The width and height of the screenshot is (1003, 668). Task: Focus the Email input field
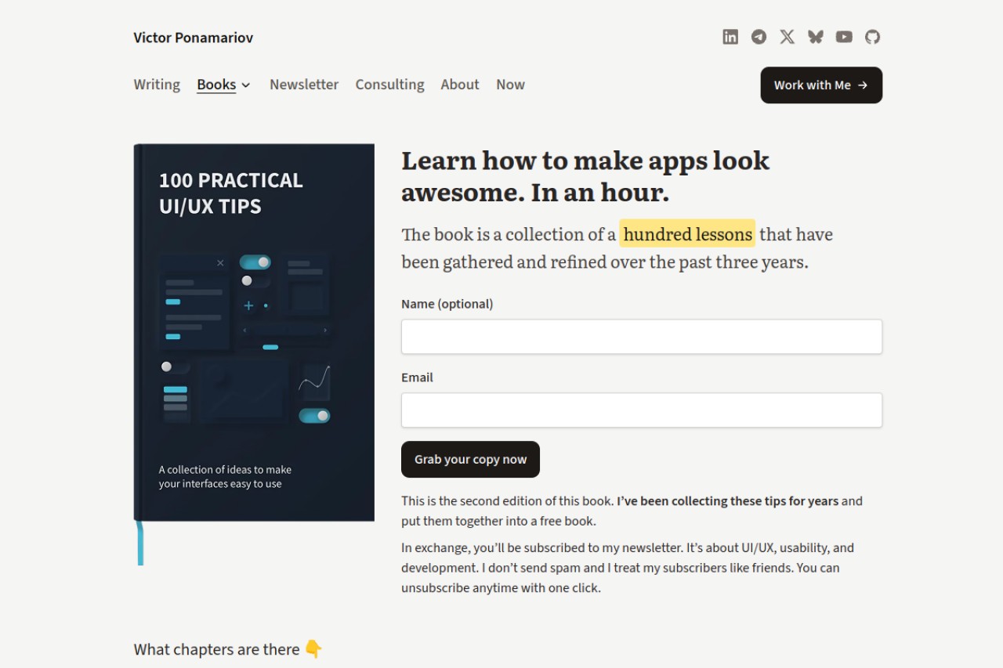pyautogui.click(x=642, y=410)
